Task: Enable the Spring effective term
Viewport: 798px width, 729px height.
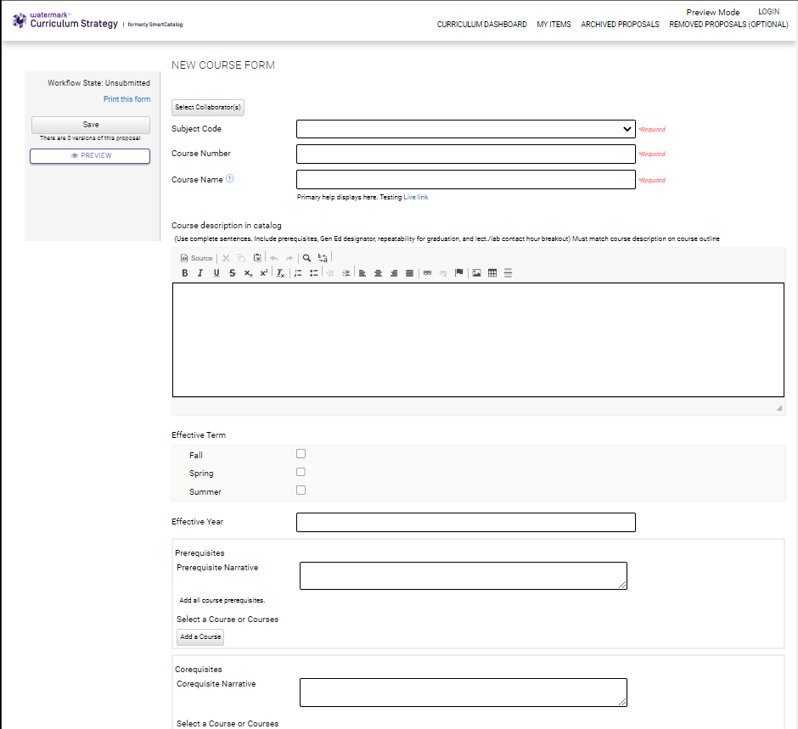Action: click(x=301, y=472)
